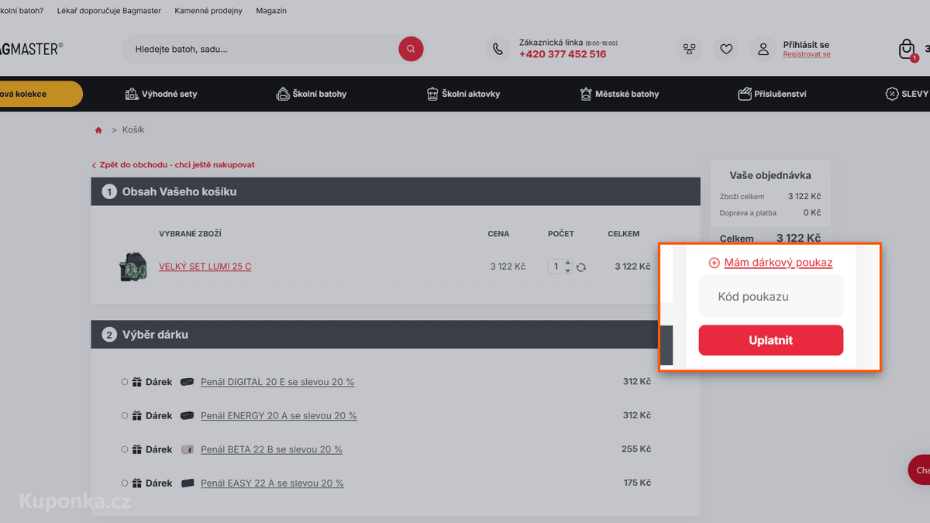The image size is (930, 523).
Task: Open the Školní batohy menu
Action: [312, 94]
